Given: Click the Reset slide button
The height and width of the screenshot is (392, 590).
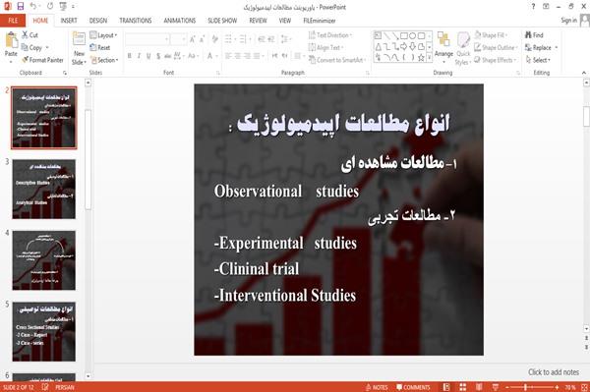Looking at the screenshot, I should (100, 48).
